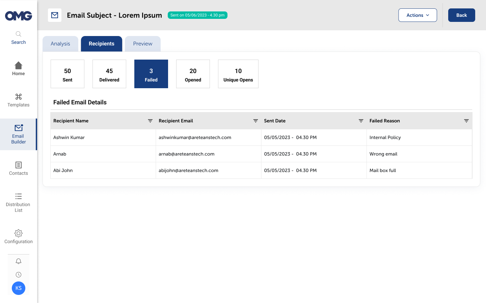This screenshot has width=486, height=303.
Task: Click the notifications bell icon
Action: click(19, 261)
